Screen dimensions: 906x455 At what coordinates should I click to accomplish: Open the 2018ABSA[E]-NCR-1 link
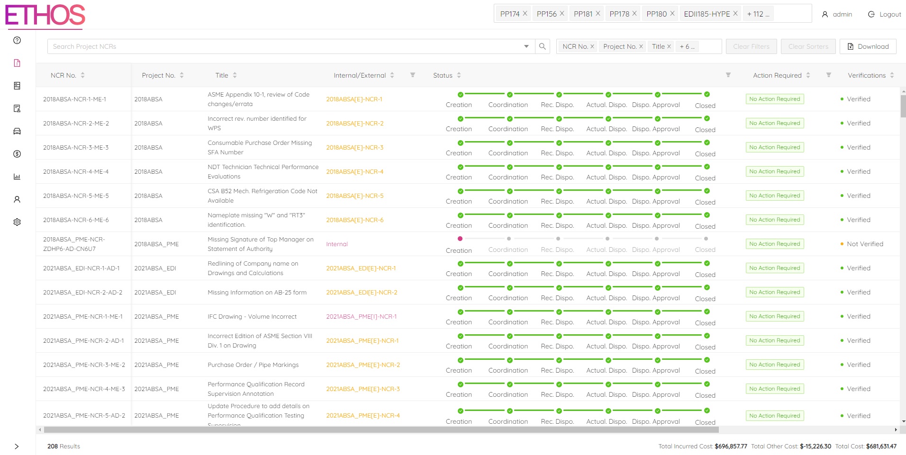click(x=354, y=99)
